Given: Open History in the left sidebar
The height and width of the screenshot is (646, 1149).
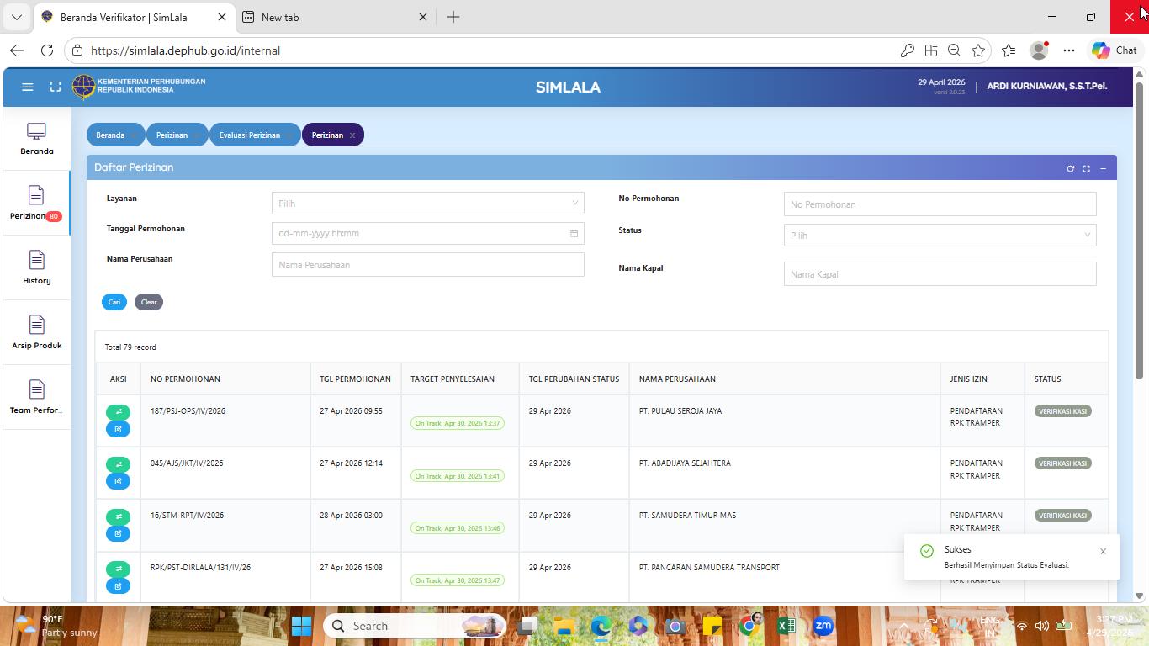Looking at the screenshot, I should tap(36, 268).
